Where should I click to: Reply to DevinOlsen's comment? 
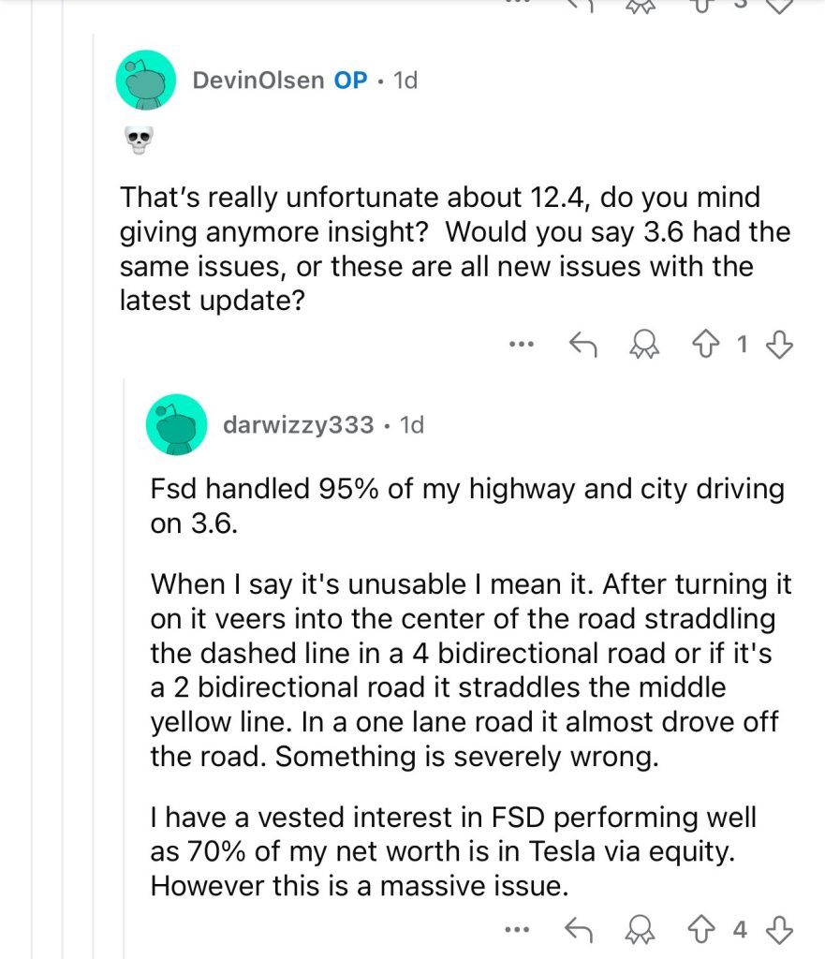tap(583, 346)
